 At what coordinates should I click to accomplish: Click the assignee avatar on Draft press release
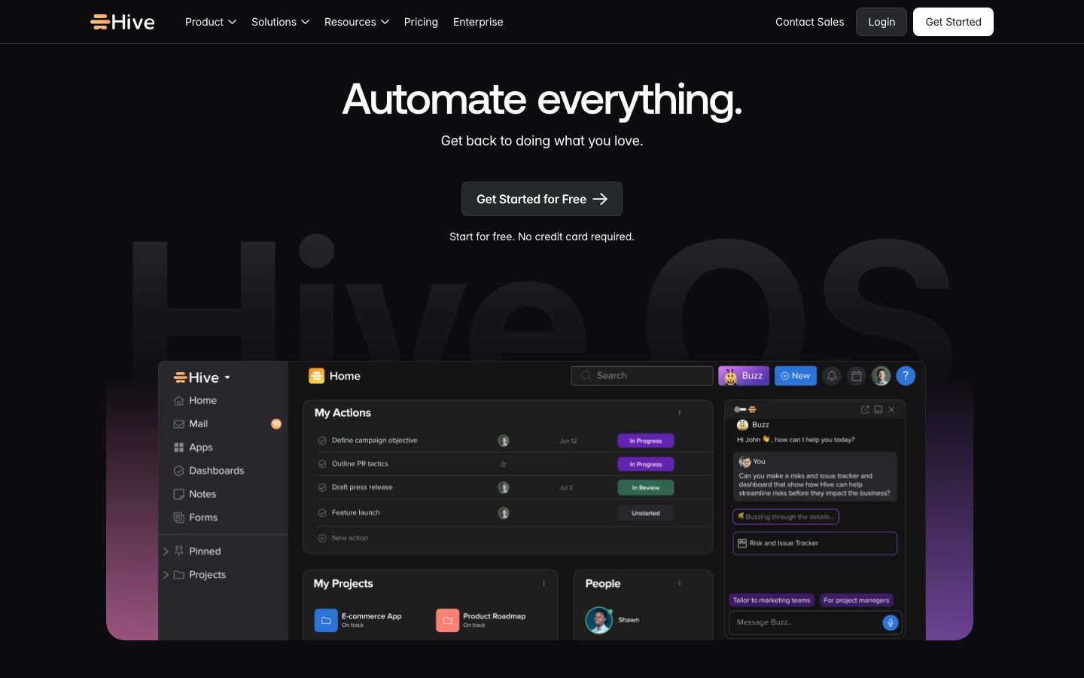(504, 488)
